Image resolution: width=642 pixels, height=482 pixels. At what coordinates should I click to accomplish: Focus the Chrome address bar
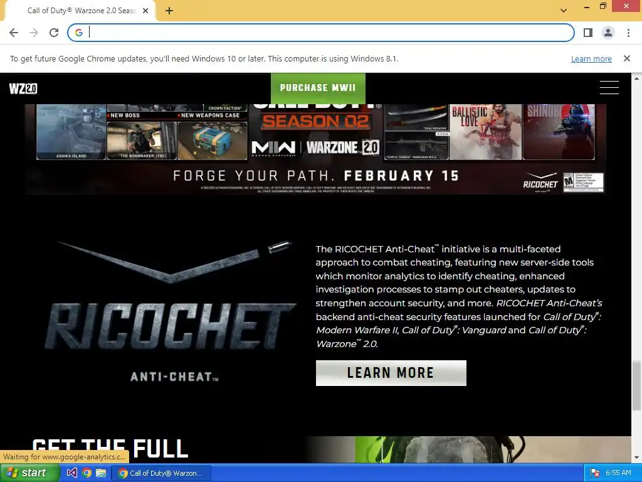click(x=321, y=33)
